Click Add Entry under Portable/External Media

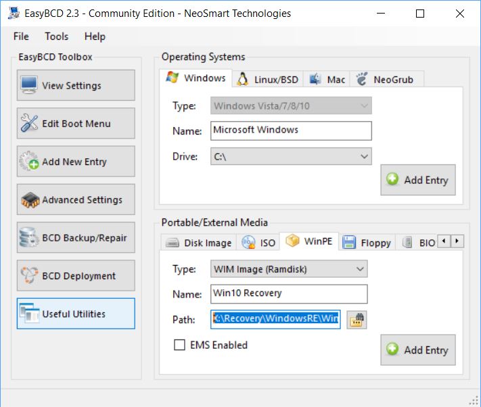tap(418, 350)
